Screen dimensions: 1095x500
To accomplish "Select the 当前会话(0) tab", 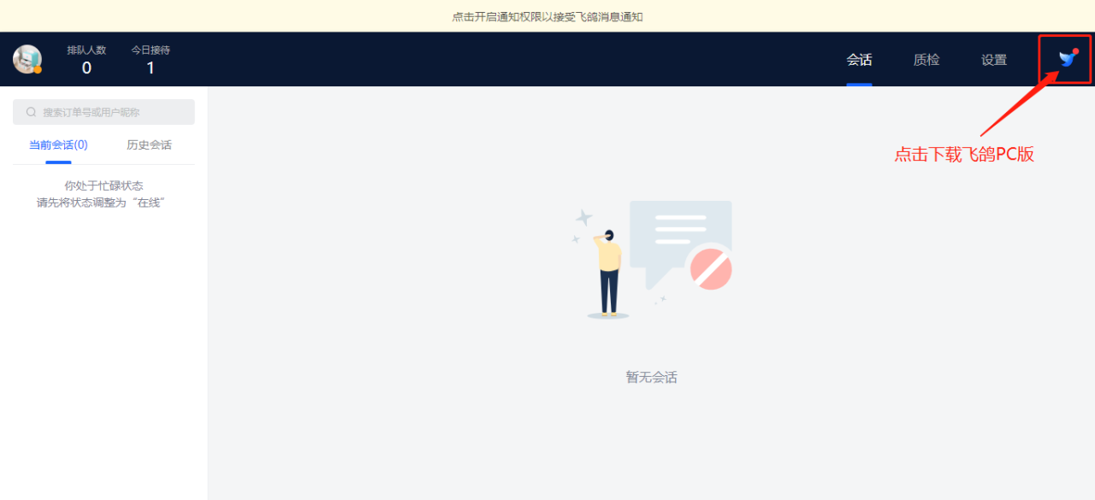I will [56, 145].
